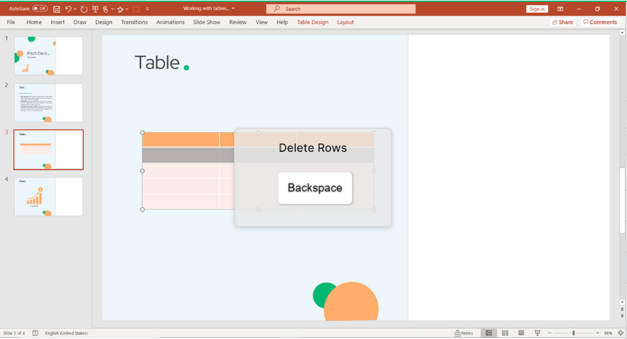Screen dimensions: 627x339
Task: Click the table's left-middle resize handle
Action: (x=142, y=171)
